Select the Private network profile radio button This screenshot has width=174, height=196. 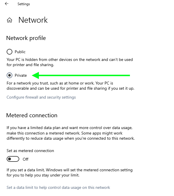[10, 75]
